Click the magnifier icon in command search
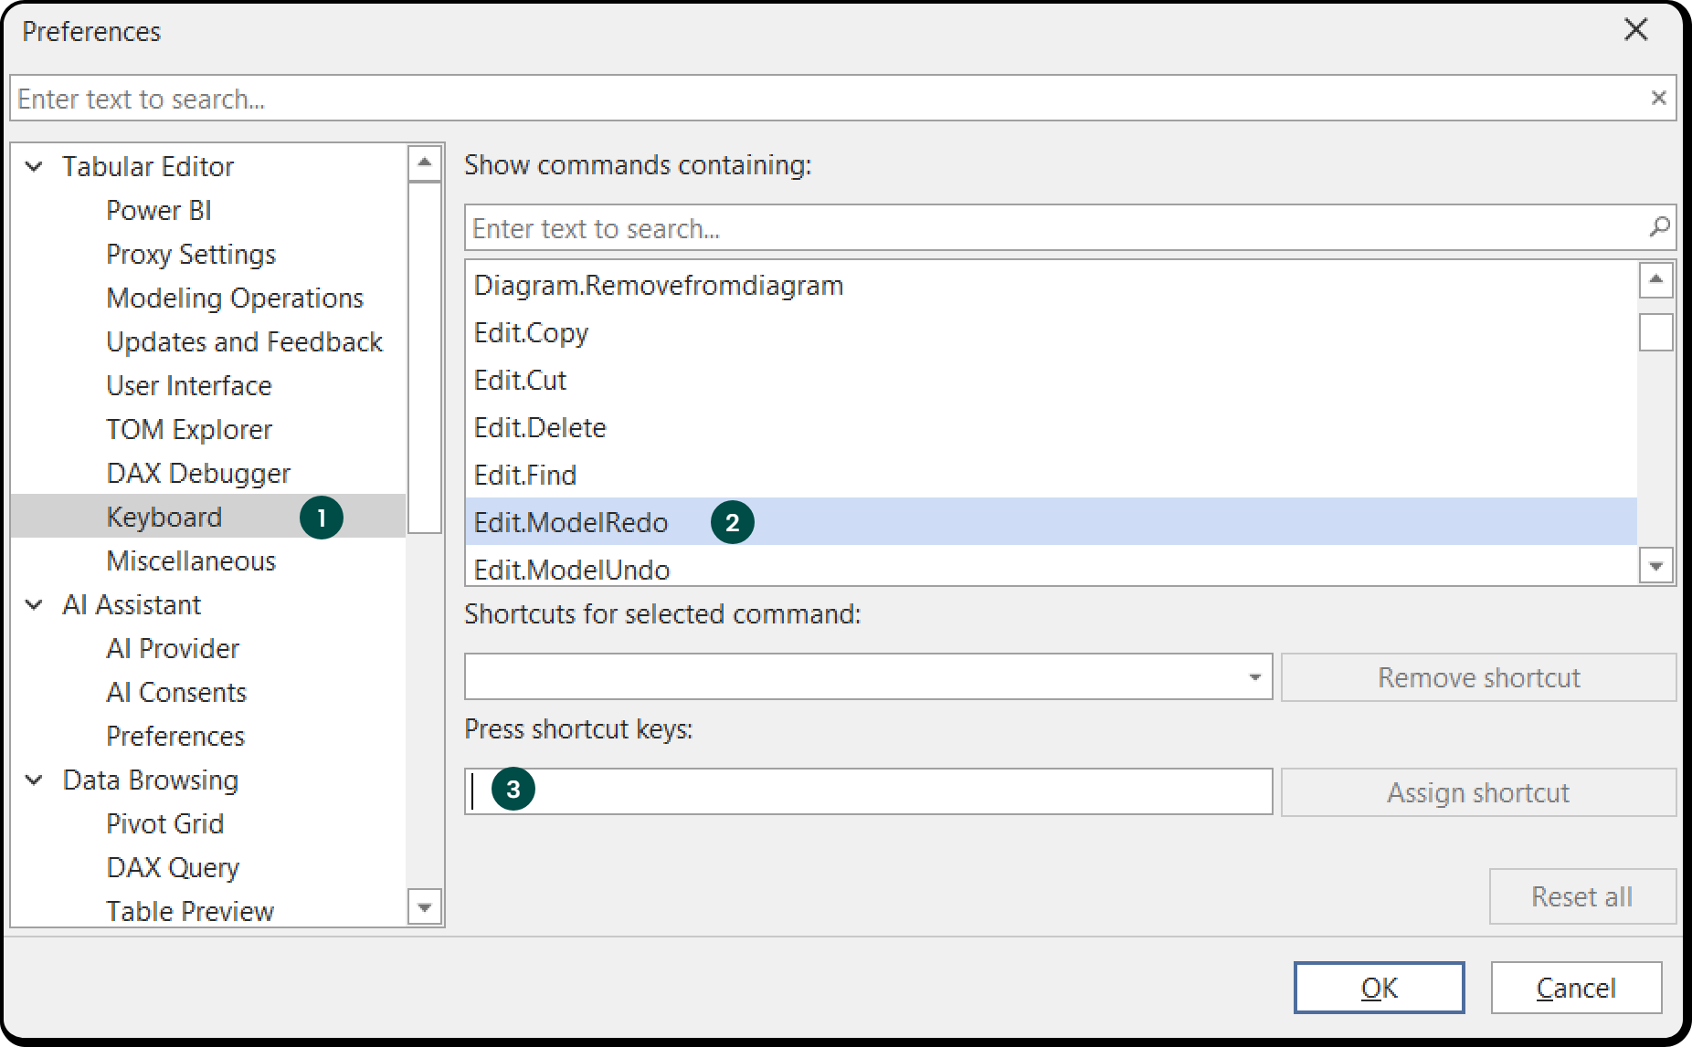The height and width of the screenshot is (1047, 1692). click(1659, 227)
